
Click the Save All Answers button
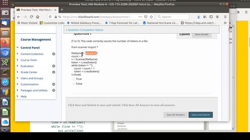tap(175, 115)
